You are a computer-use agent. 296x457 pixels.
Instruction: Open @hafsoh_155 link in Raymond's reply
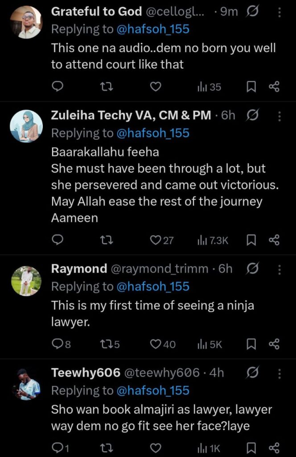tap(153, 286)
